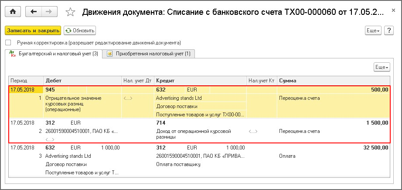
Task: Navigate forward with the right arrow
Action: click(49, 12)
